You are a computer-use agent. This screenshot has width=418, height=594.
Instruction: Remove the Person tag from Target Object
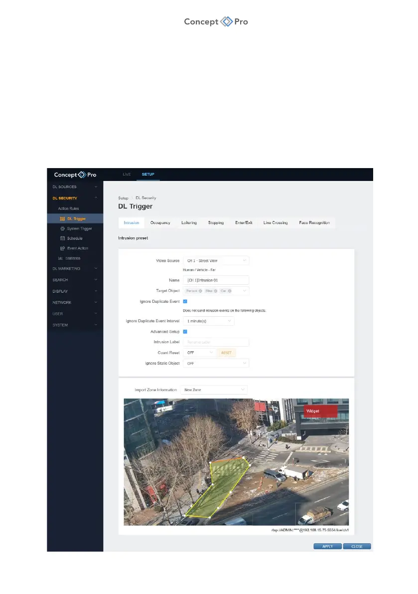200,291
